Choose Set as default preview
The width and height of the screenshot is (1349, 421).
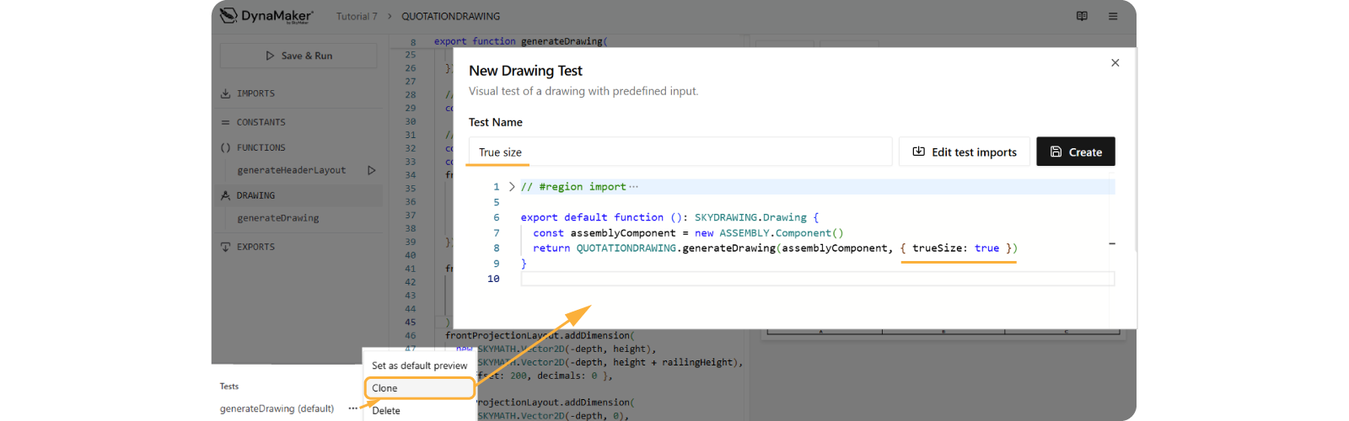click(419, 365)
